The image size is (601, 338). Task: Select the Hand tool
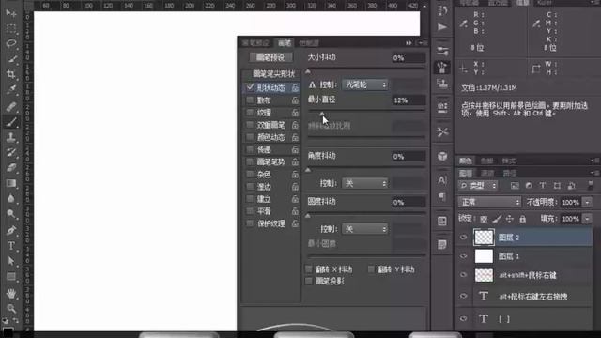click(x=11, y=293)
